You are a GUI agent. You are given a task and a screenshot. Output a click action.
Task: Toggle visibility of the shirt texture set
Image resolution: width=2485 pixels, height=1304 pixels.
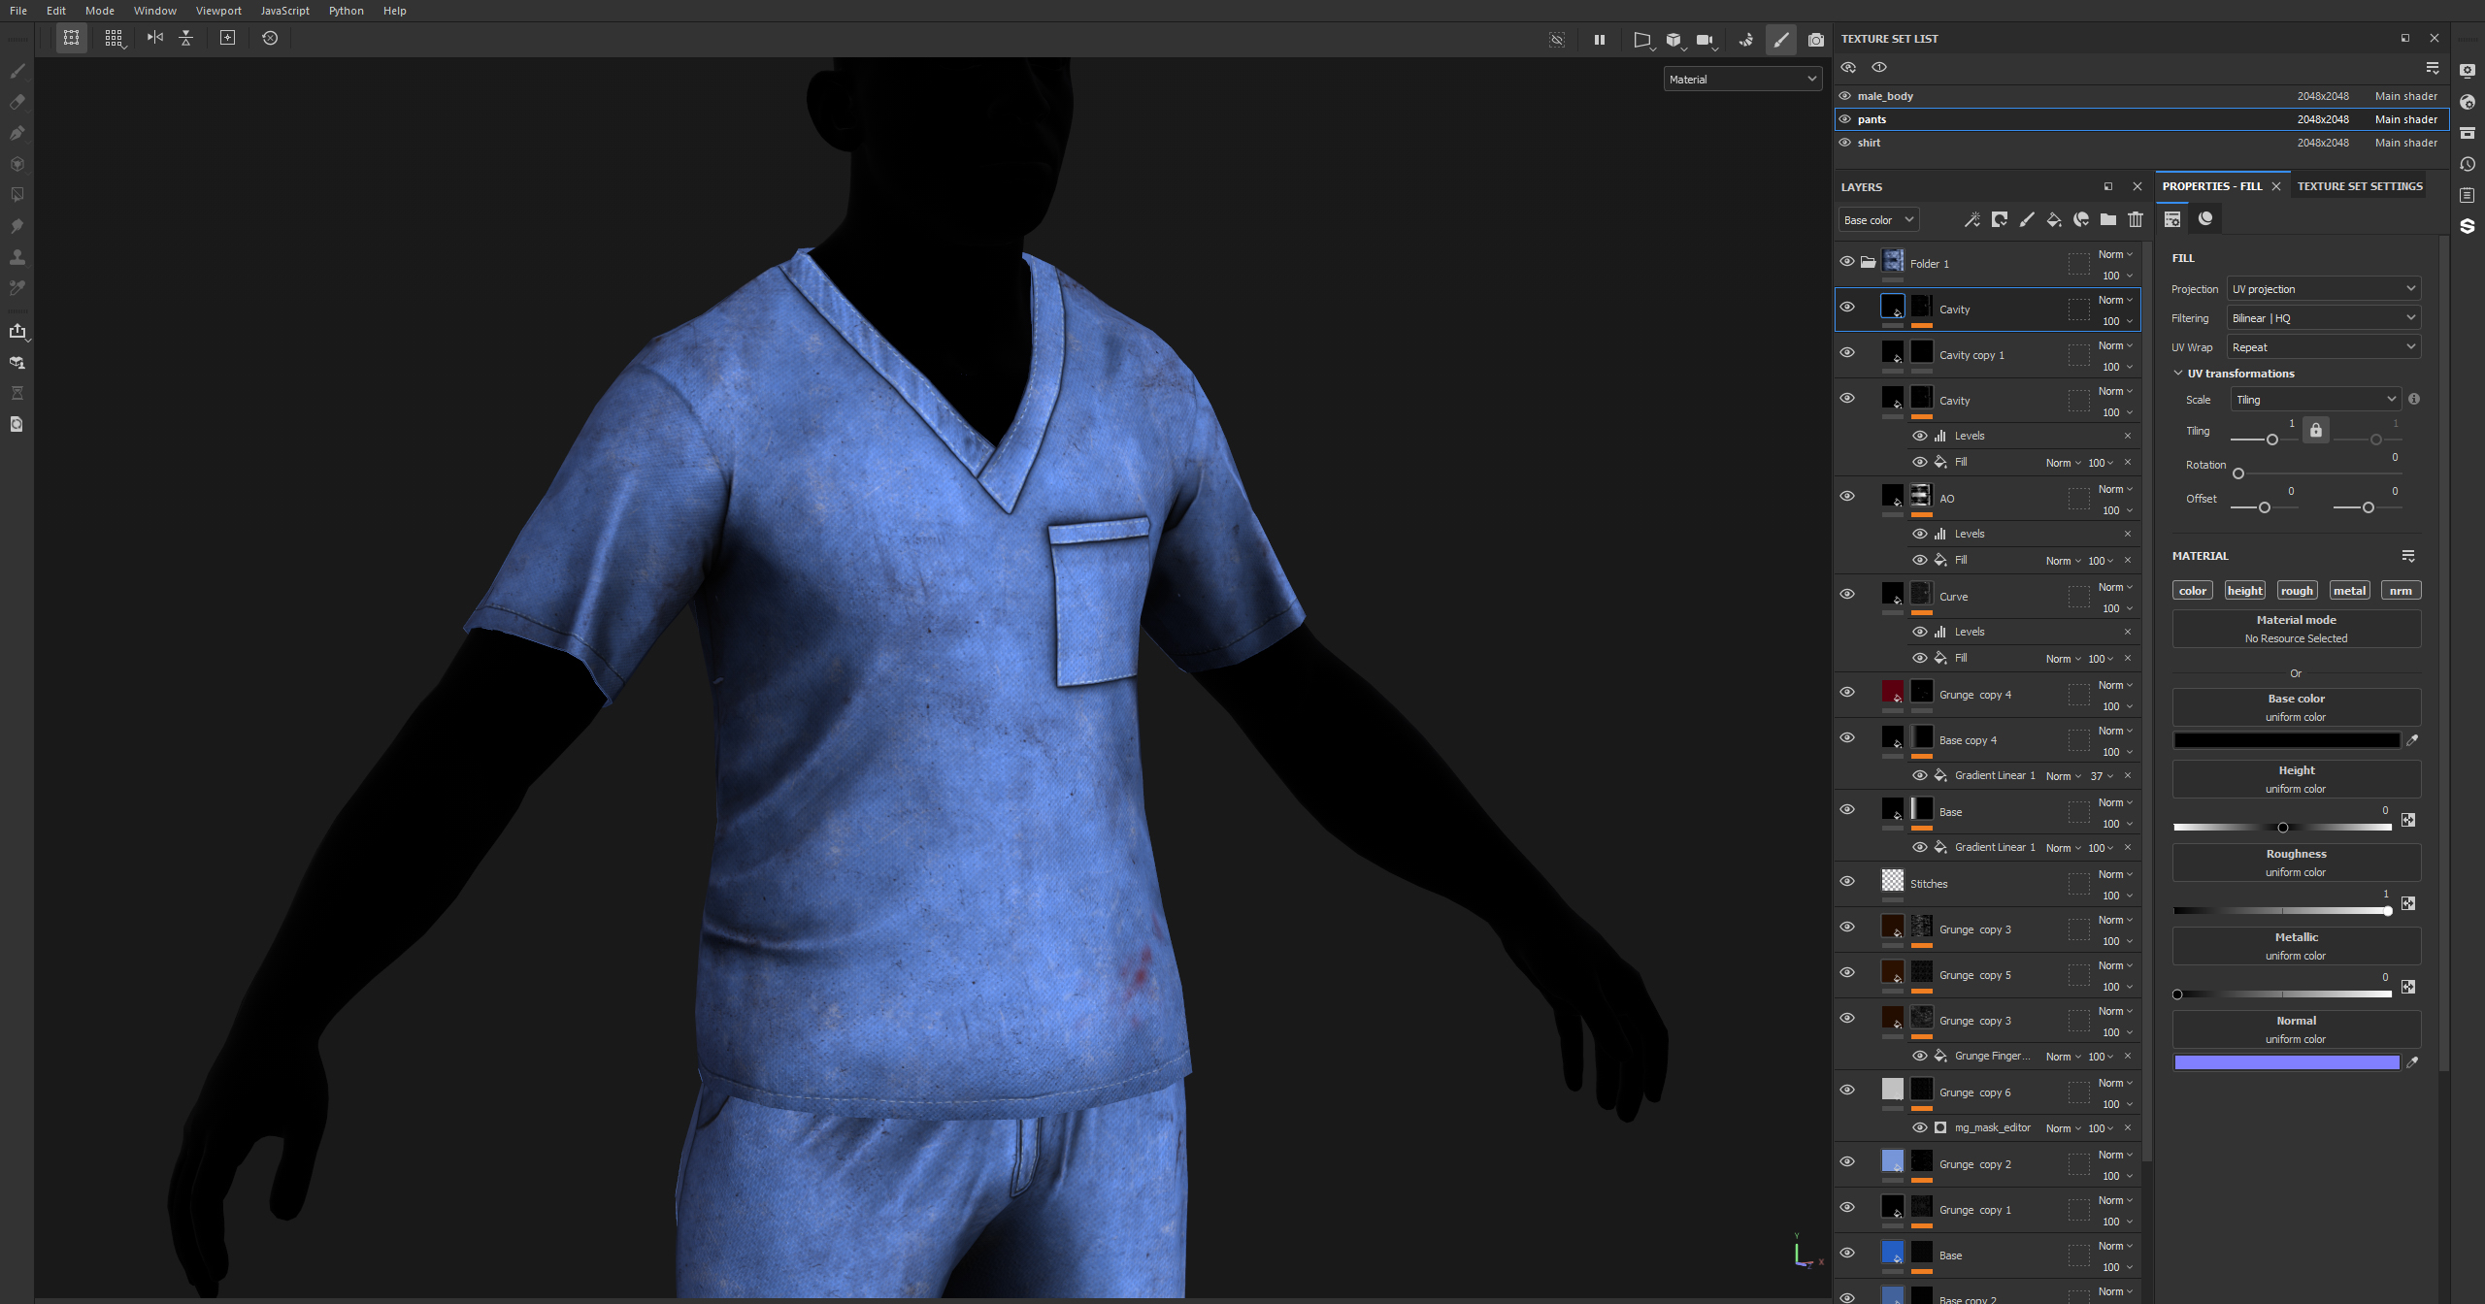1844,143
